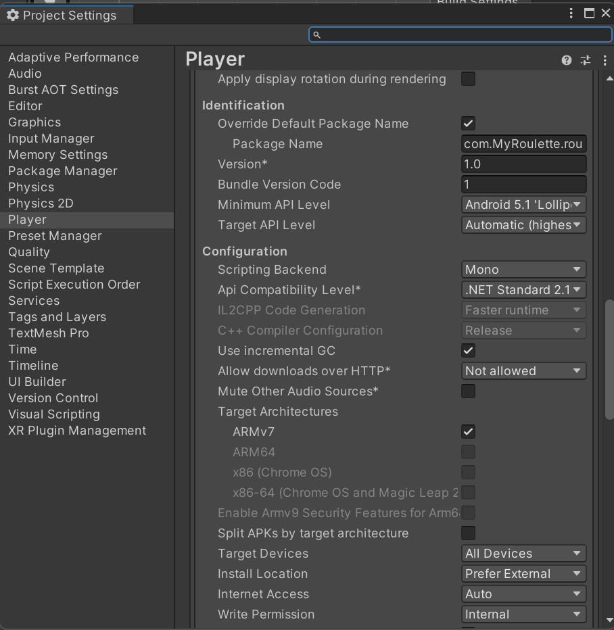Expand the Minimum API Level dropdown

pos(523,205)
